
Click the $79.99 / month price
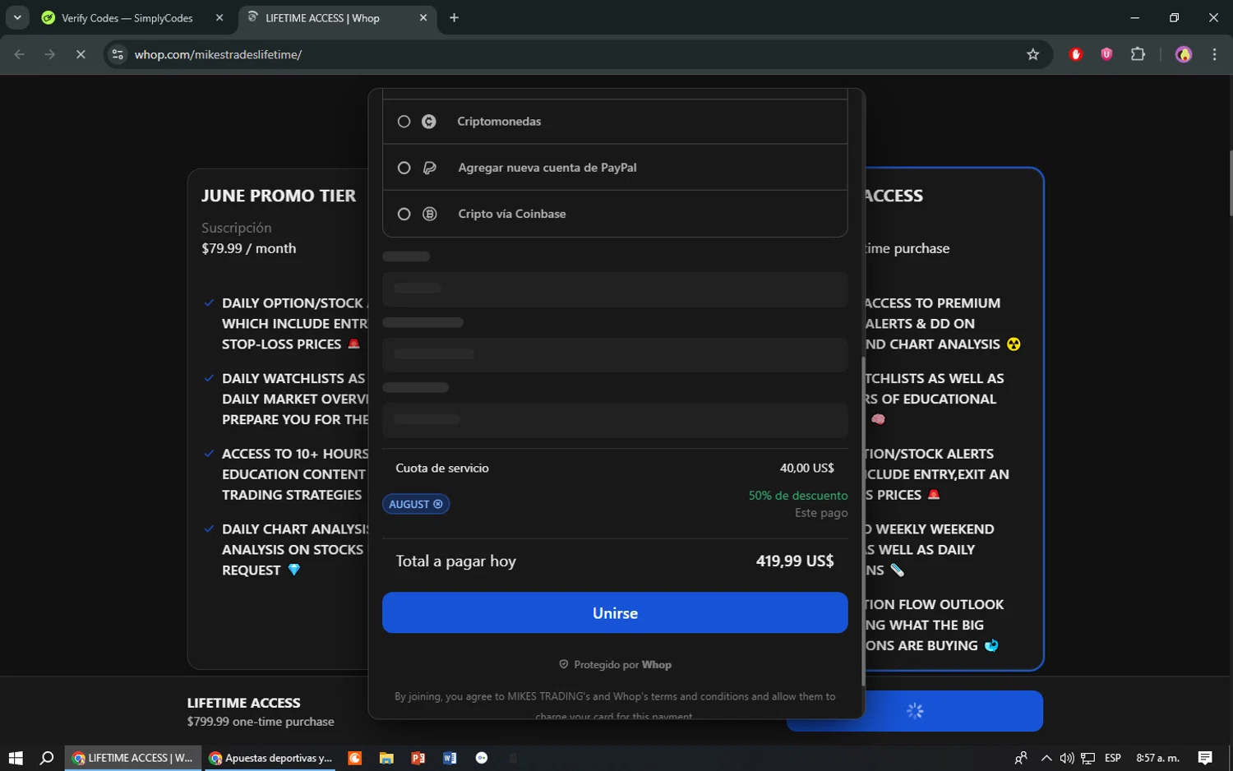click(x=248, y=248)
